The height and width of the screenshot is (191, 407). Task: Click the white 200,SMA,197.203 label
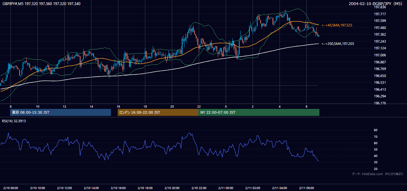(x=338, y=44)
